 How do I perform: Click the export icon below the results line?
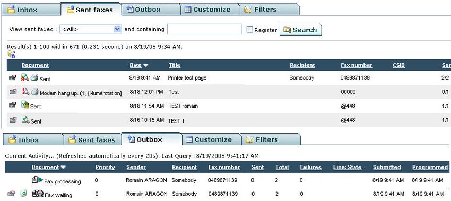tap(12, 54)
